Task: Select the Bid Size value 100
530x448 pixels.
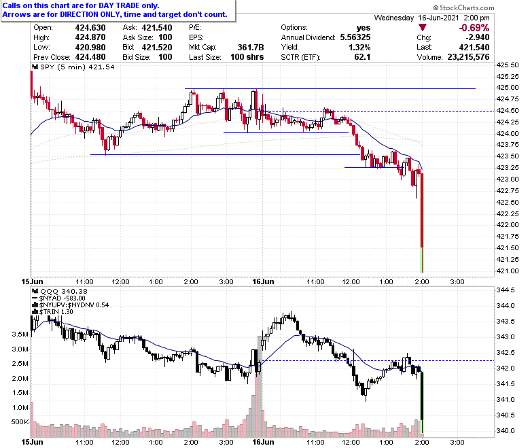Action: [x=165, y=57]
